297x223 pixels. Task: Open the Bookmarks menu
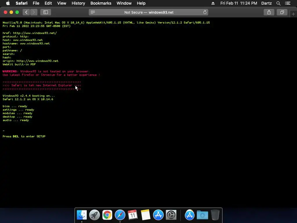101,3
